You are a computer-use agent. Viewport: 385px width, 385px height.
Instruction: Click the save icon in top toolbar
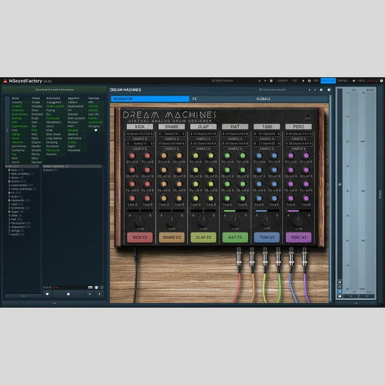coord(271,81)
